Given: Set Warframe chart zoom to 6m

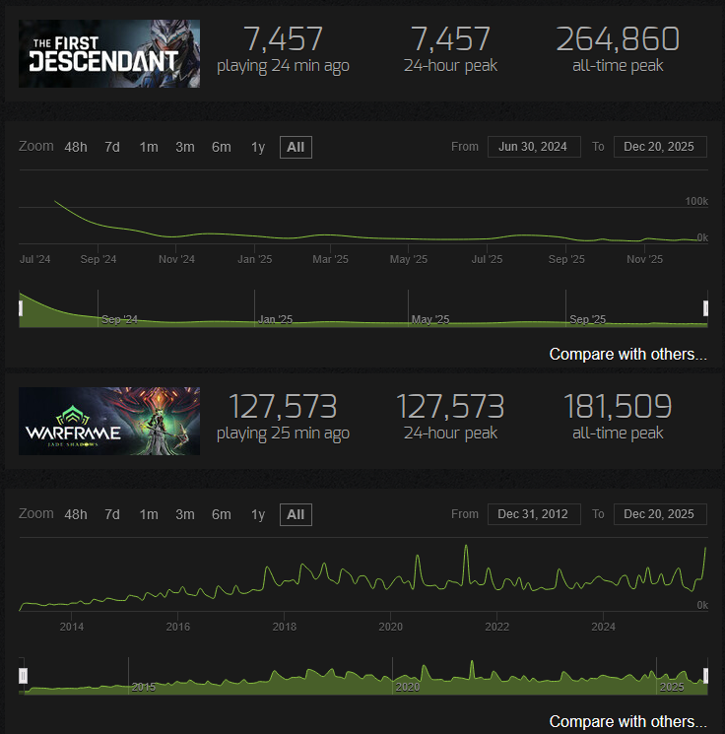Looking at the screenshot, I should pyautogui.click(x=222, y=514).
